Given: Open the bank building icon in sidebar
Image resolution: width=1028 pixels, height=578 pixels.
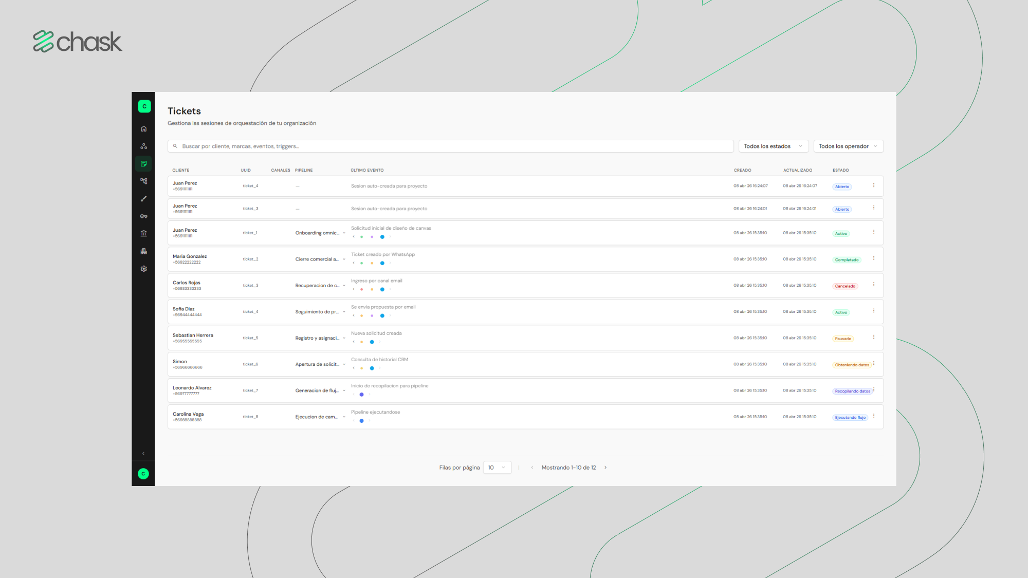Looking at the screenshot, I should tap(144, 234).
